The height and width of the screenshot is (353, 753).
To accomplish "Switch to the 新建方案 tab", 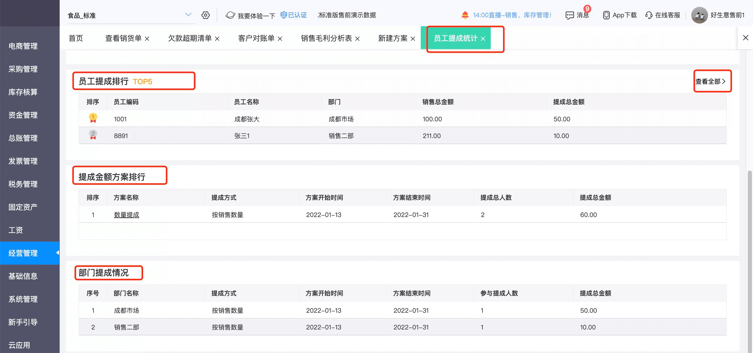I will [x=392, y=38].
